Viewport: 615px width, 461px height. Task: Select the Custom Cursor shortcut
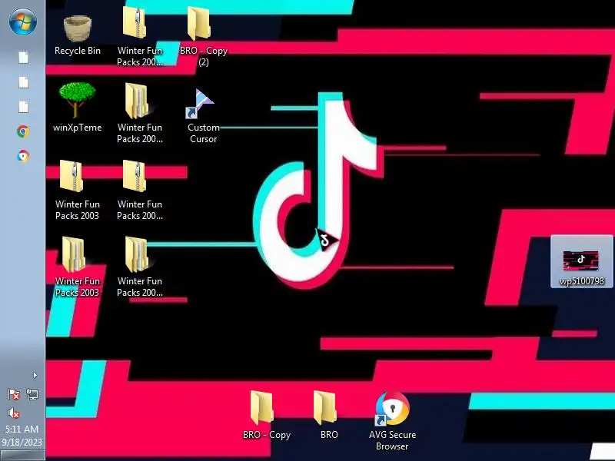[x=203, y=116]
